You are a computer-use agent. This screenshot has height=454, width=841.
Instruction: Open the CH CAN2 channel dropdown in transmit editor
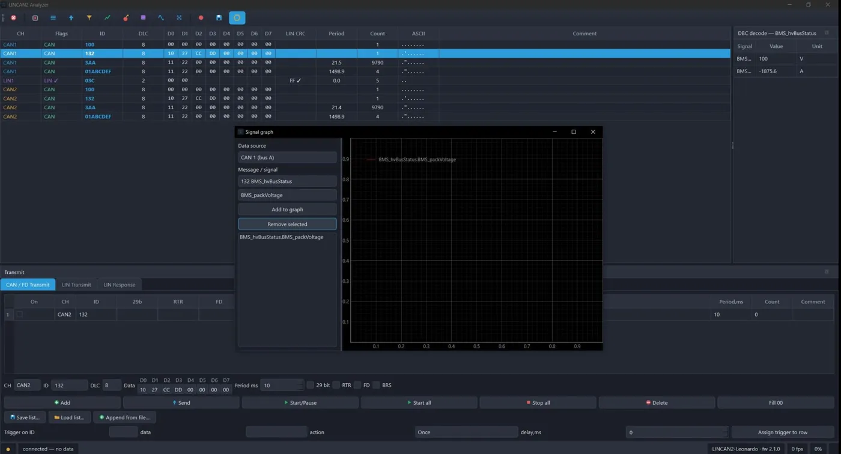tap(27, 385)
